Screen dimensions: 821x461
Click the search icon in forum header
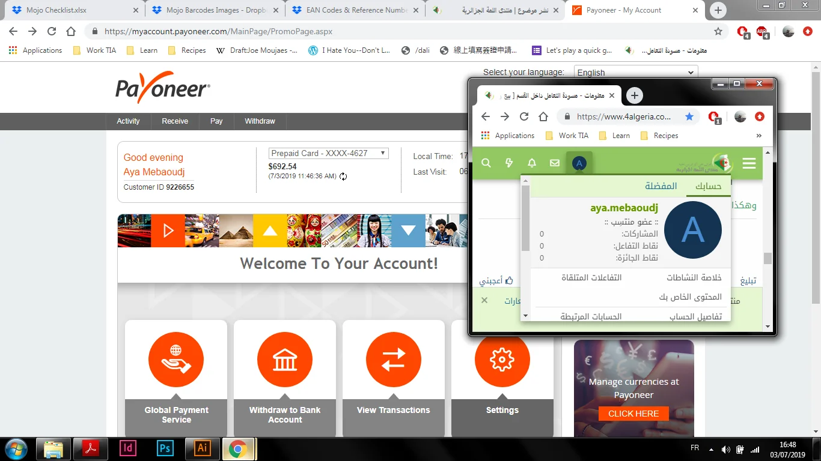pyautogui.click(x=486, y=163)
